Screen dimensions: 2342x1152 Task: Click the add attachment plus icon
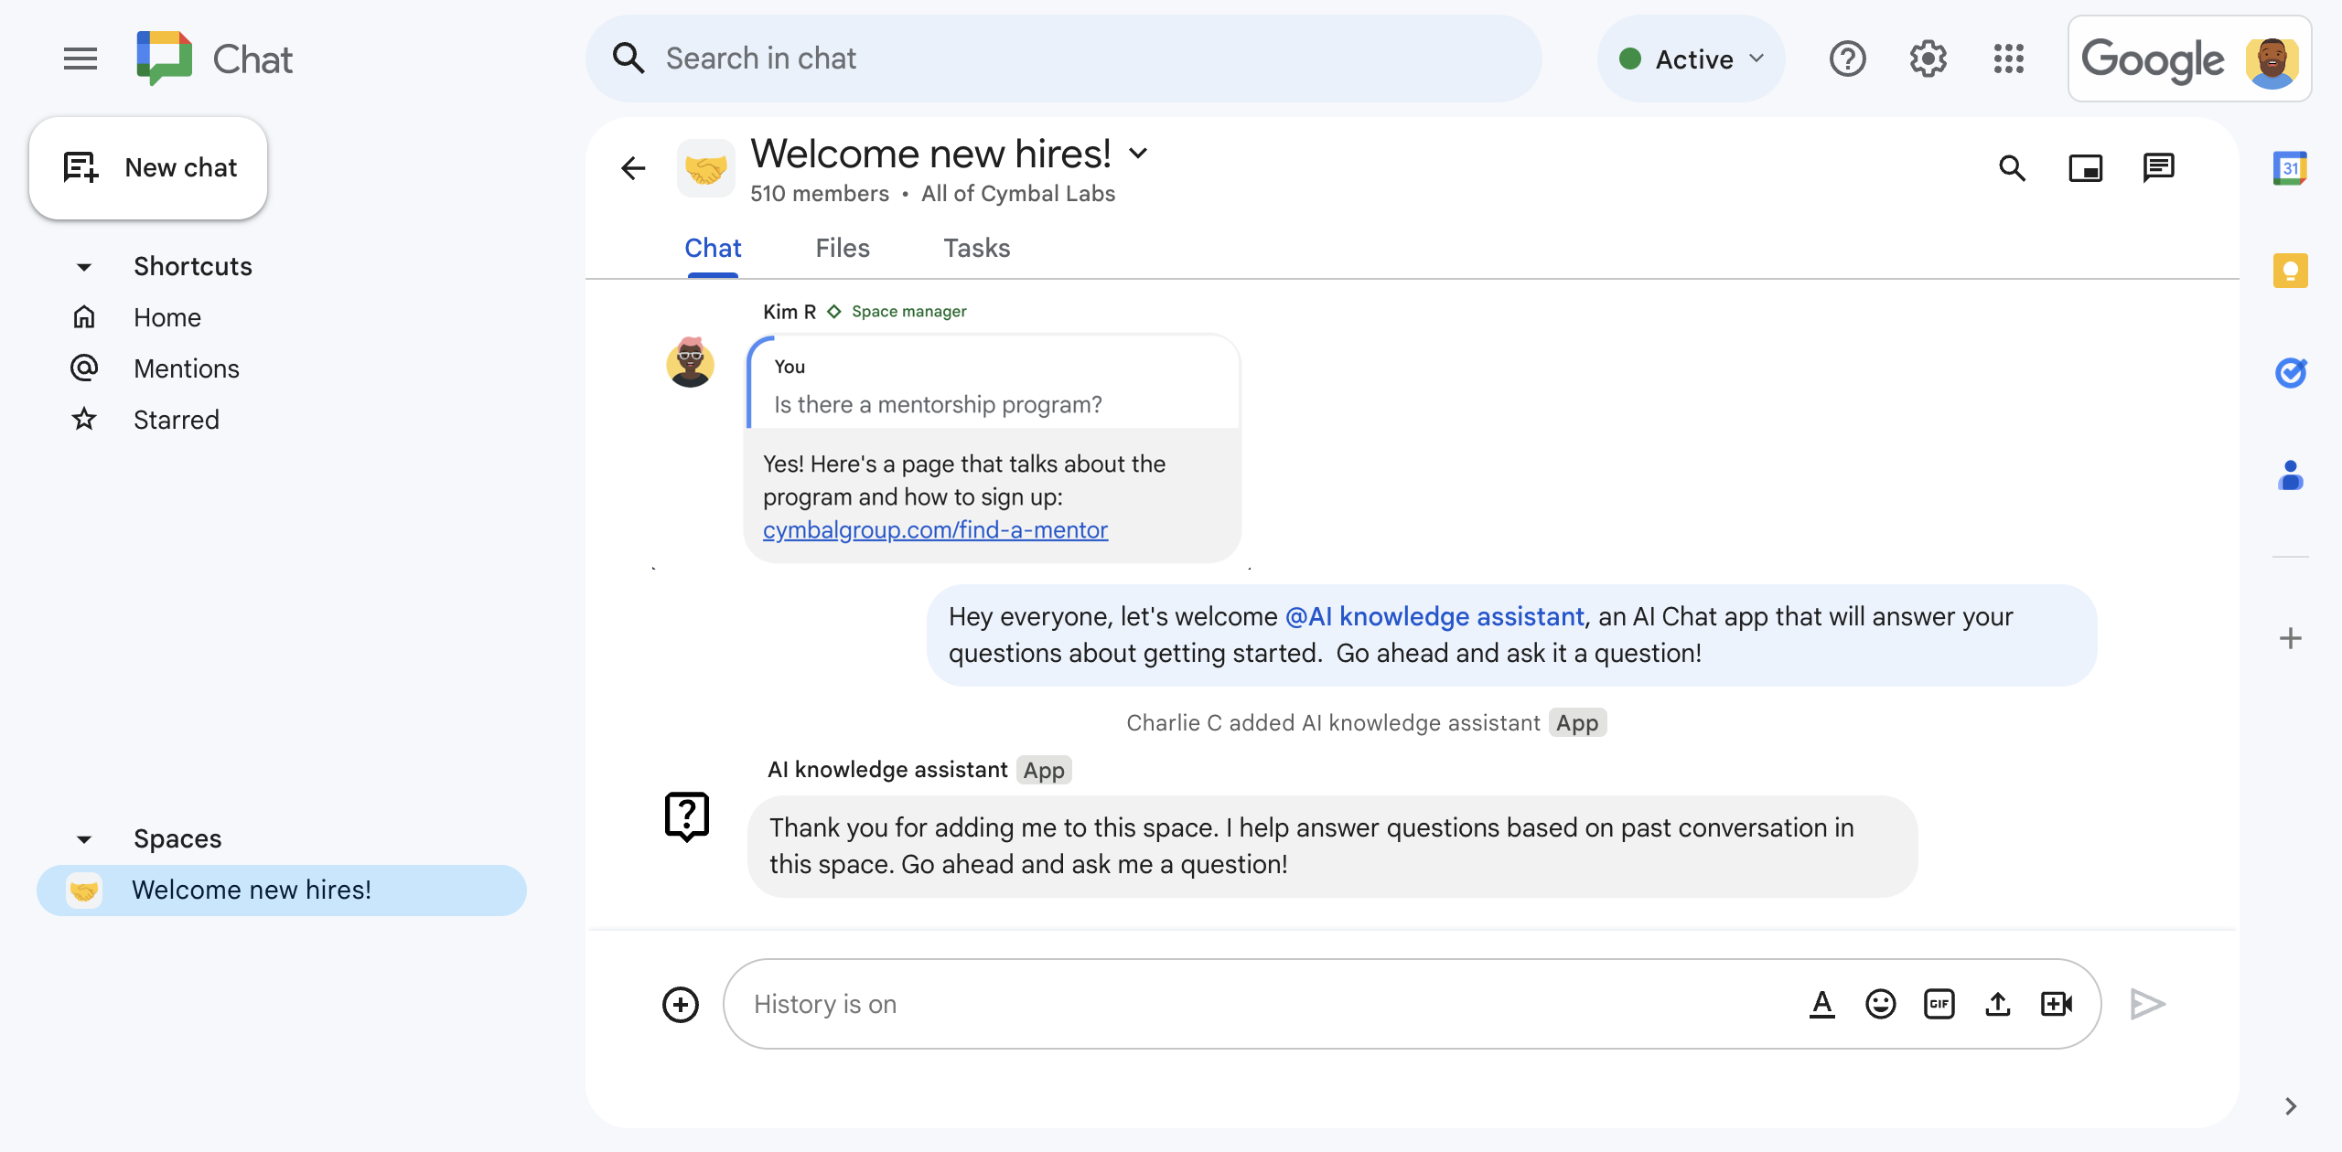681,1003
